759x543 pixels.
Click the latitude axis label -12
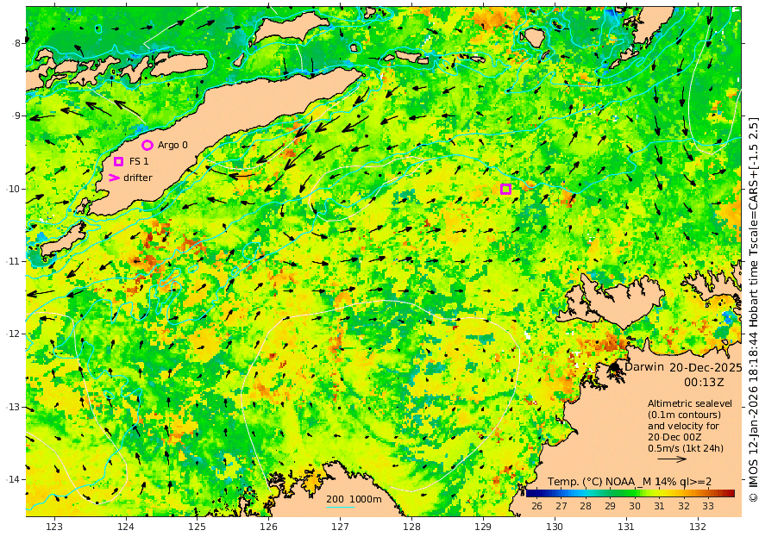[14, 334]
